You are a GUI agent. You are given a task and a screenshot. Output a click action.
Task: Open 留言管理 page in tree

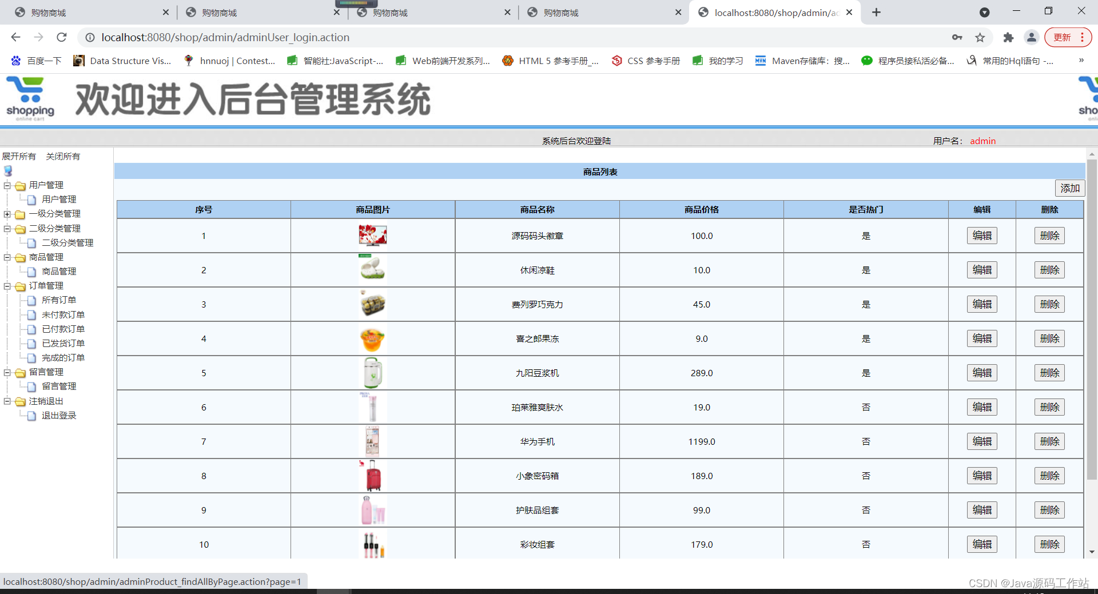(59, 386)
